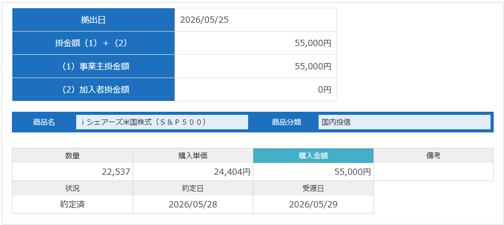Image resolution: width=504 pixels, height=225 pixels.
Task: Click the settlement date 2026/05/29
Action: (313, 204)
